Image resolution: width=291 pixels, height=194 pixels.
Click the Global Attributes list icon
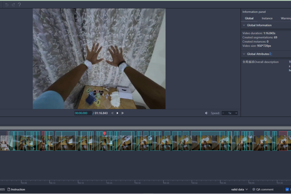pyautogui.click(x=271, y=54)
